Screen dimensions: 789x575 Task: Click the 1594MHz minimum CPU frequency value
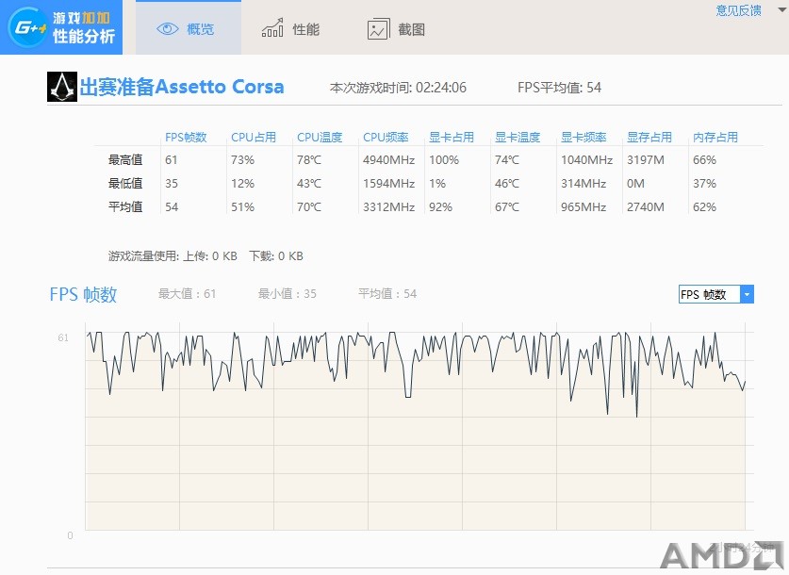(x=389, y=184)
